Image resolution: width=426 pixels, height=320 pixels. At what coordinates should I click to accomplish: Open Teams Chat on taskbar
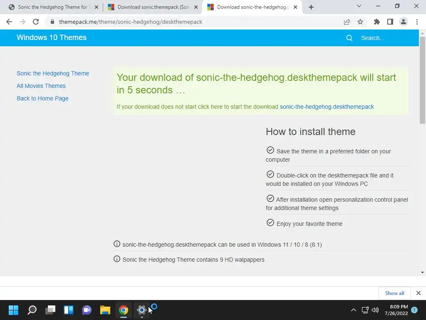click(87, 310)
